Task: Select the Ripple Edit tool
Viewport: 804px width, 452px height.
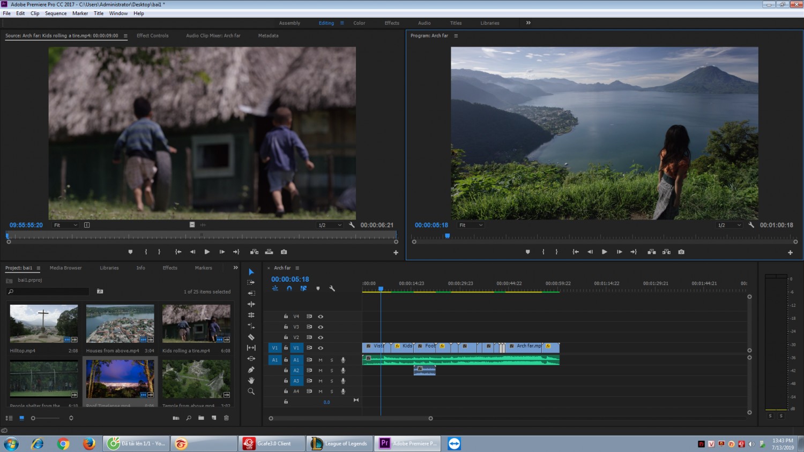Action: (x=251, y=293)
